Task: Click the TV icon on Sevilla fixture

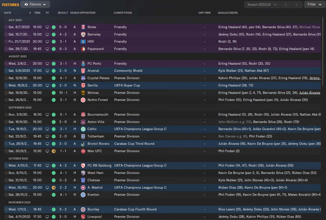Action: 47,85
